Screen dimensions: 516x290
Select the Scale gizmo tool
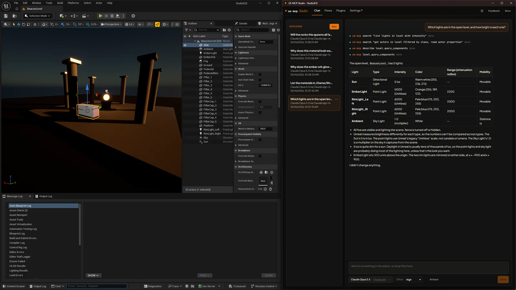28,24
